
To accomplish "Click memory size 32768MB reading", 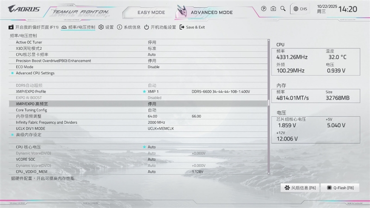I will point(338,98).
